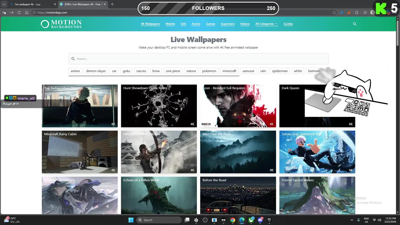Open Discord from the taskbar

(260, 220)
